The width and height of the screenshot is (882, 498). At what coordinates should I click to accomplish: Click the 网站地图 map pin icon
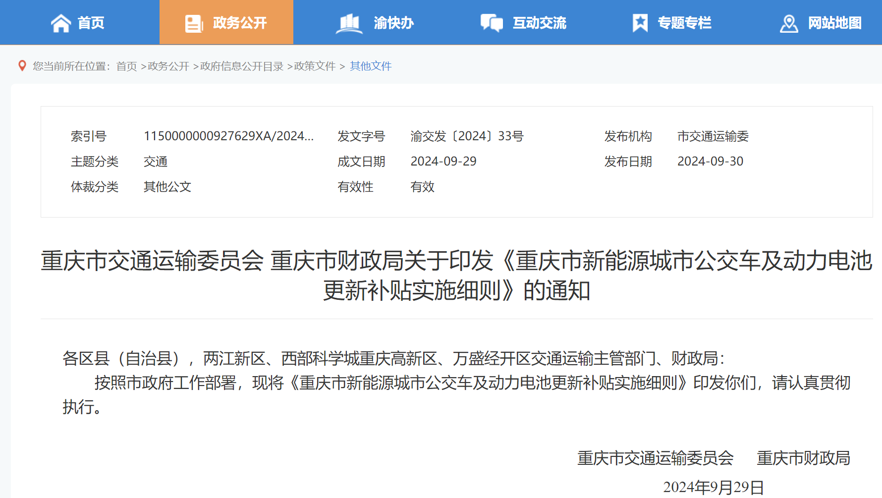tap(789, 23)
